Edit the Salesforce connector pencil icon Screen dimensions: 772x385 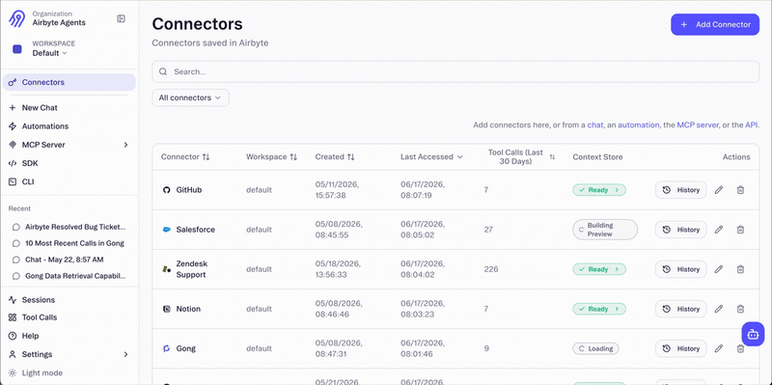[719, 230]
